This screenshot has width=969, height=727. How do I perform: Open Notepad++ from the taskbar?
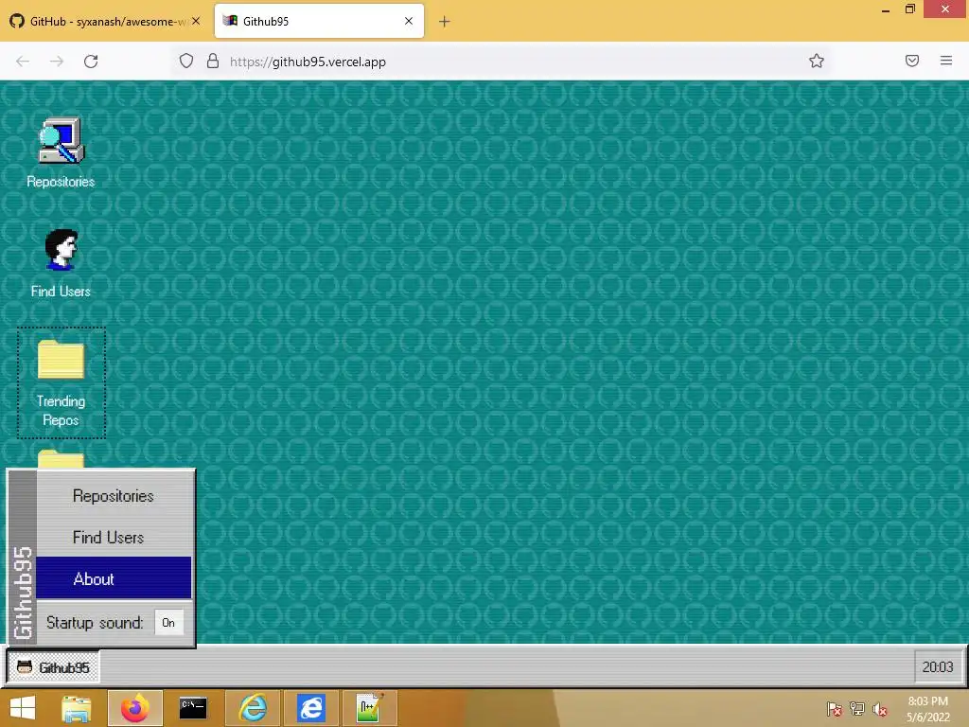tap(369, 708)
